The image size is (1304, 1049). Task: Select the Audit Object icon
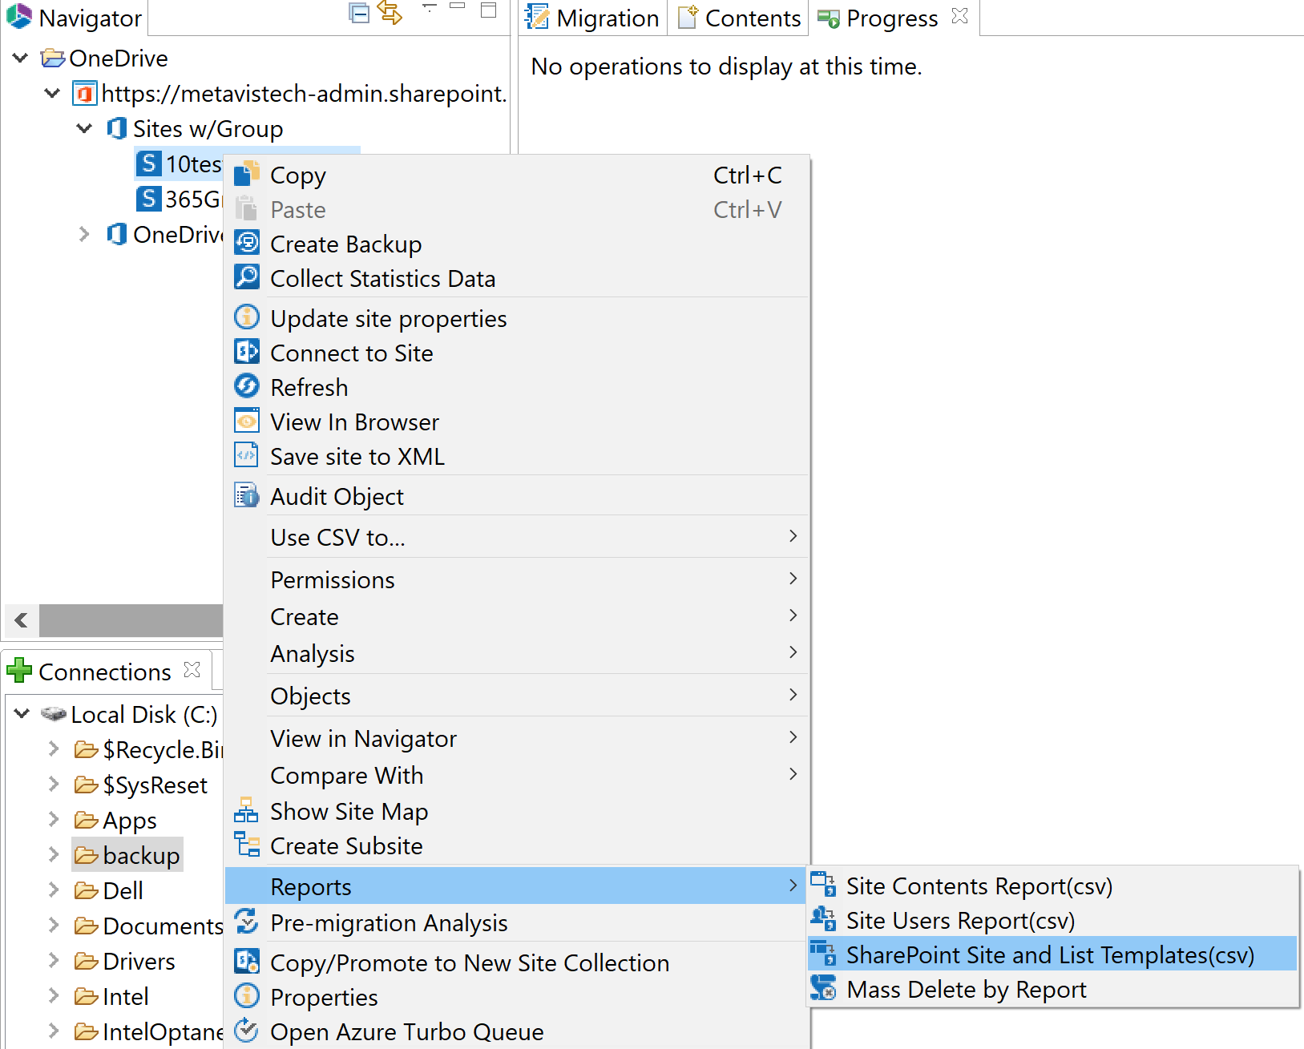click(247, 495)
